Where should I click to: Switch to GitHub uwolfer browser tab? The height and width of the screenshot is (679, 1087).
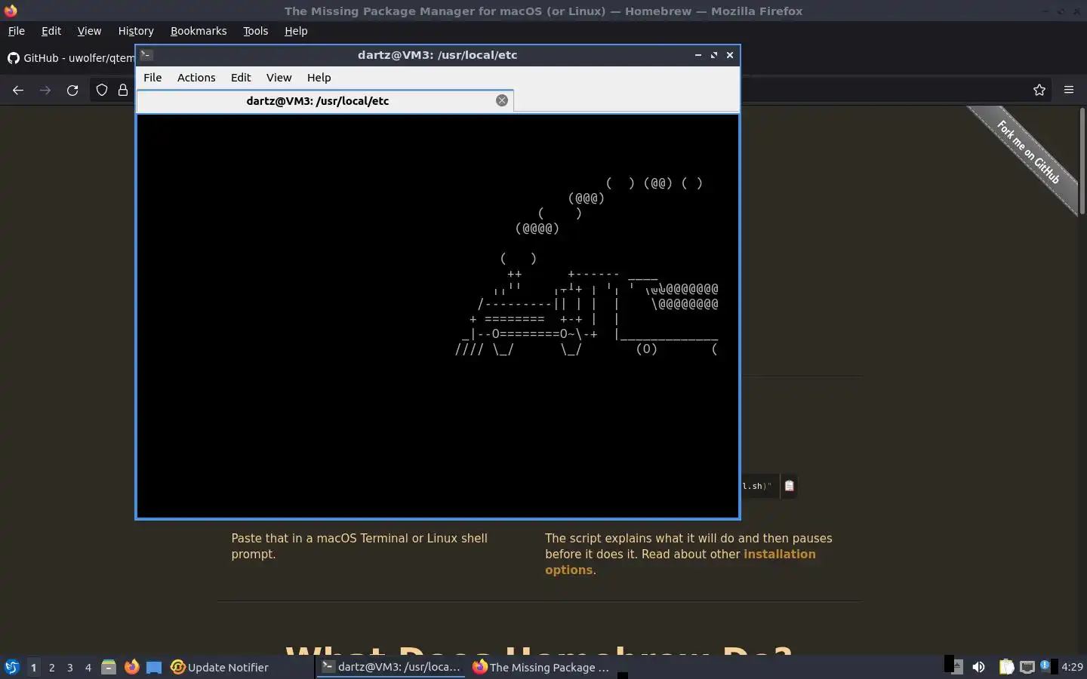tap(70, 58)
